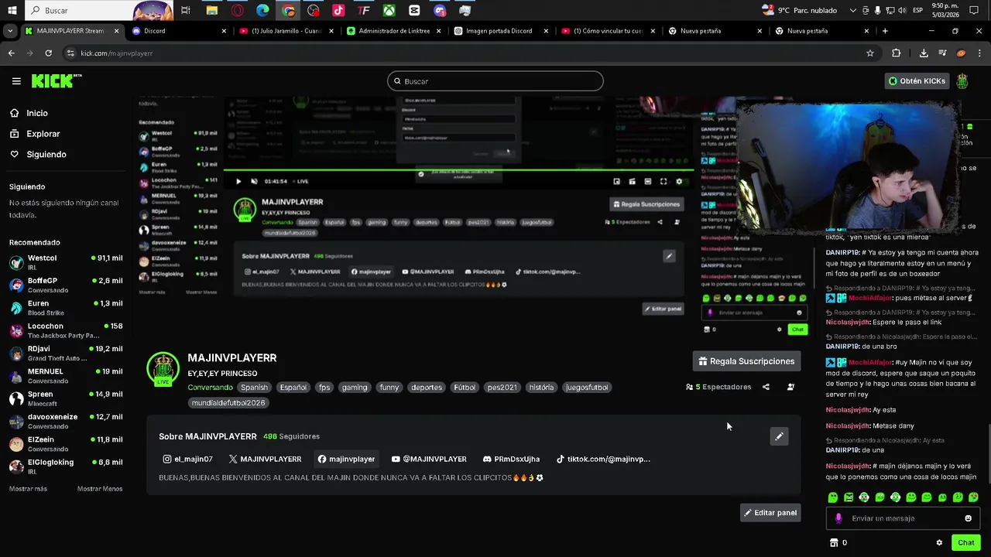Open browser downloads icon
The width and height of the screenshot is (991, 557).
924,53
